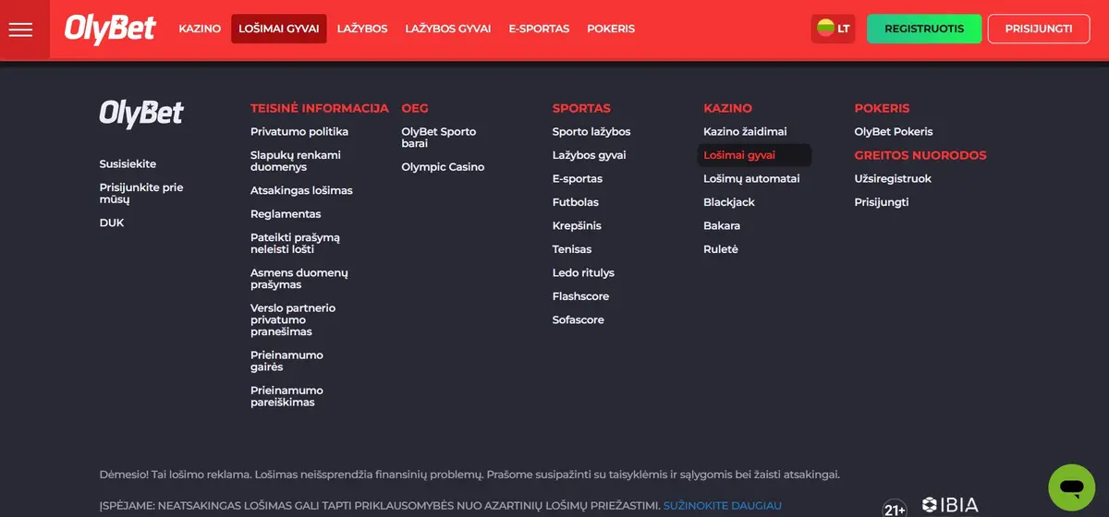Open the Futbolas link
Screen dimensions: 1109x517
pyautogui.click(x=576, y=202)
